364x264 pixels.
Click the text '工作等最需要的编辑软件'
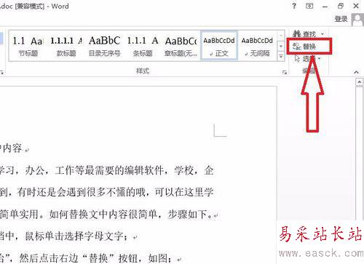point(109,171)
